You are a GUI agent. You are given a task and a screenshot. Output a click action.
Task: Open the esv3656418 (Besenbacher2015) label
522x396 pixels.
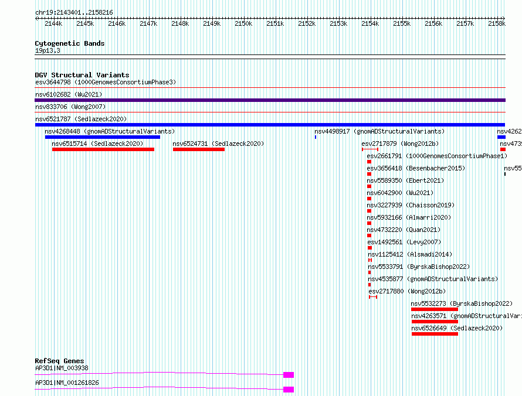coord(416,168)
